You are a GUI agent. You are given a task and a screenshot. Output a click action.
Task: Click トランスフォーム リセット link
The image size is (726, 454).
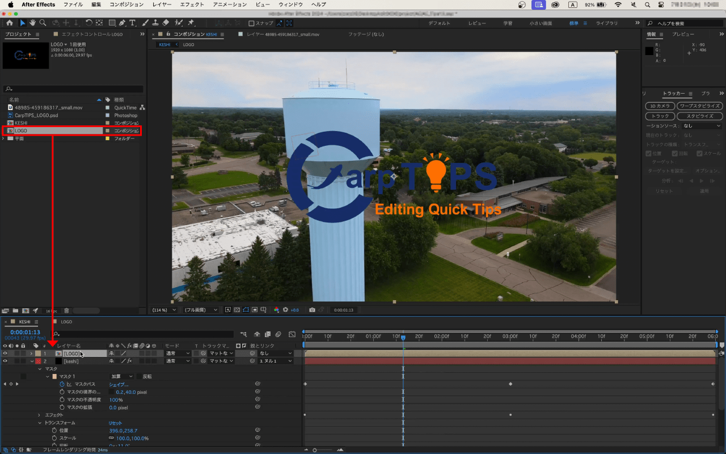click(x=115, y=423)
